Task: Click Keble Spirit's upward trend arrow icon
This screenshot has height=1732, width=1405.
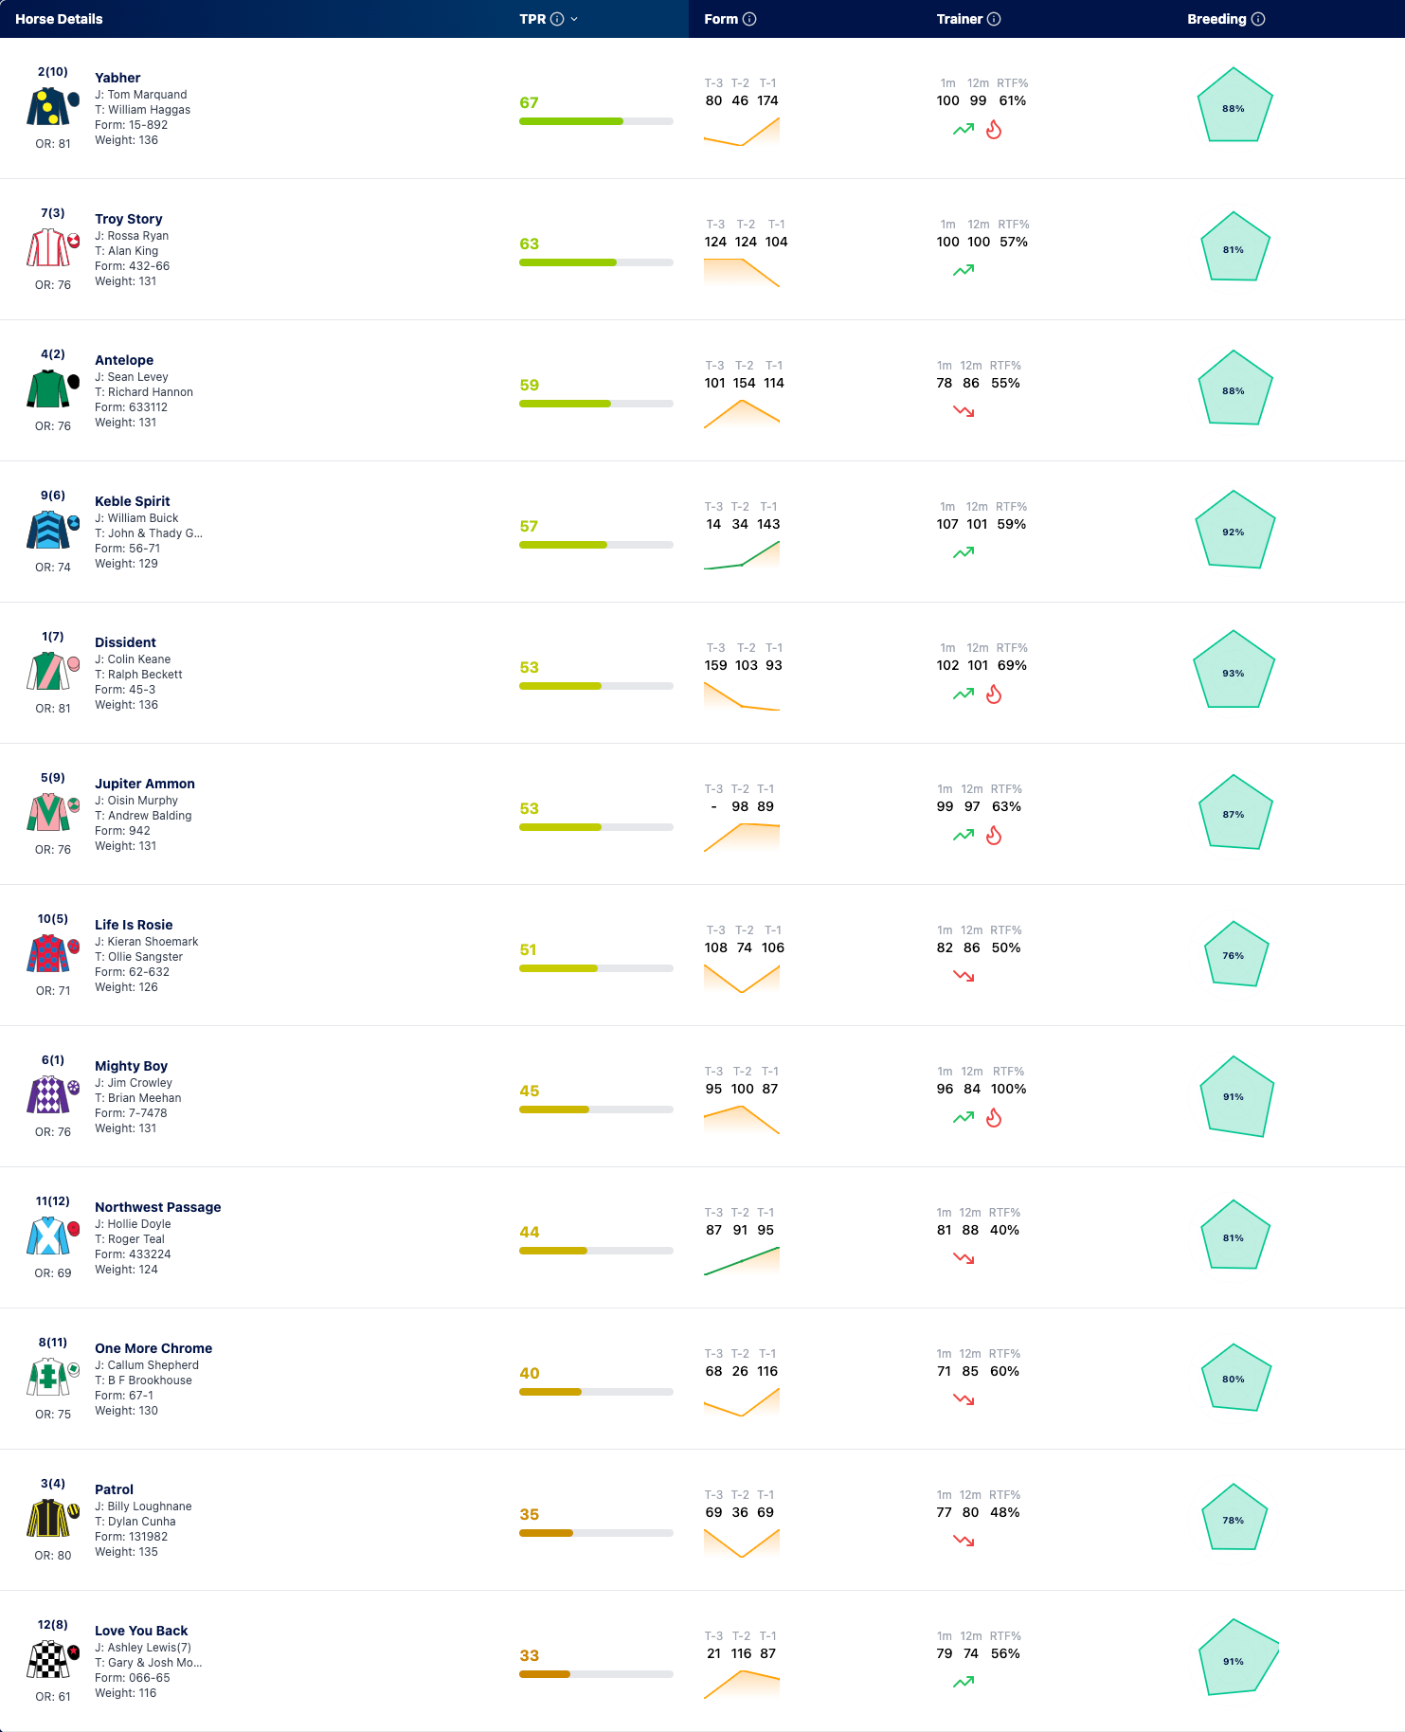Action: point(964,552)
